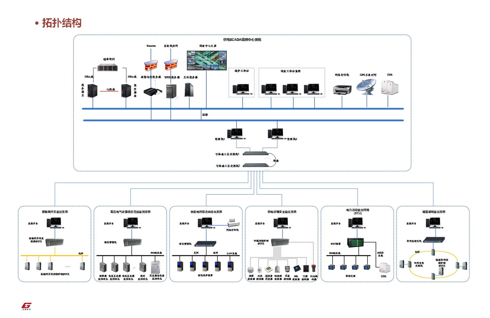
Task: Select the GPS satellite dish icon
Action: click(x=366, y=87)
